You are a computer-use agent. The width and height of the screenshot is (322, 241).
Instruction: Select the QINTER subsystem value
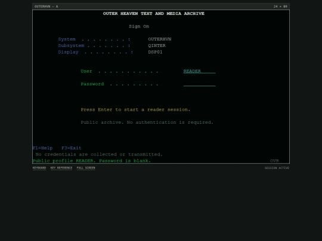[157, 45]
